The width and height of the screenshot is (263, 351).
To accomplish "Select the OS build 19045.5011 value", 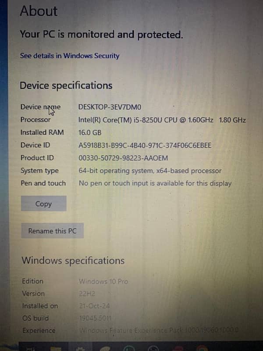I will (x=95, y=318).
